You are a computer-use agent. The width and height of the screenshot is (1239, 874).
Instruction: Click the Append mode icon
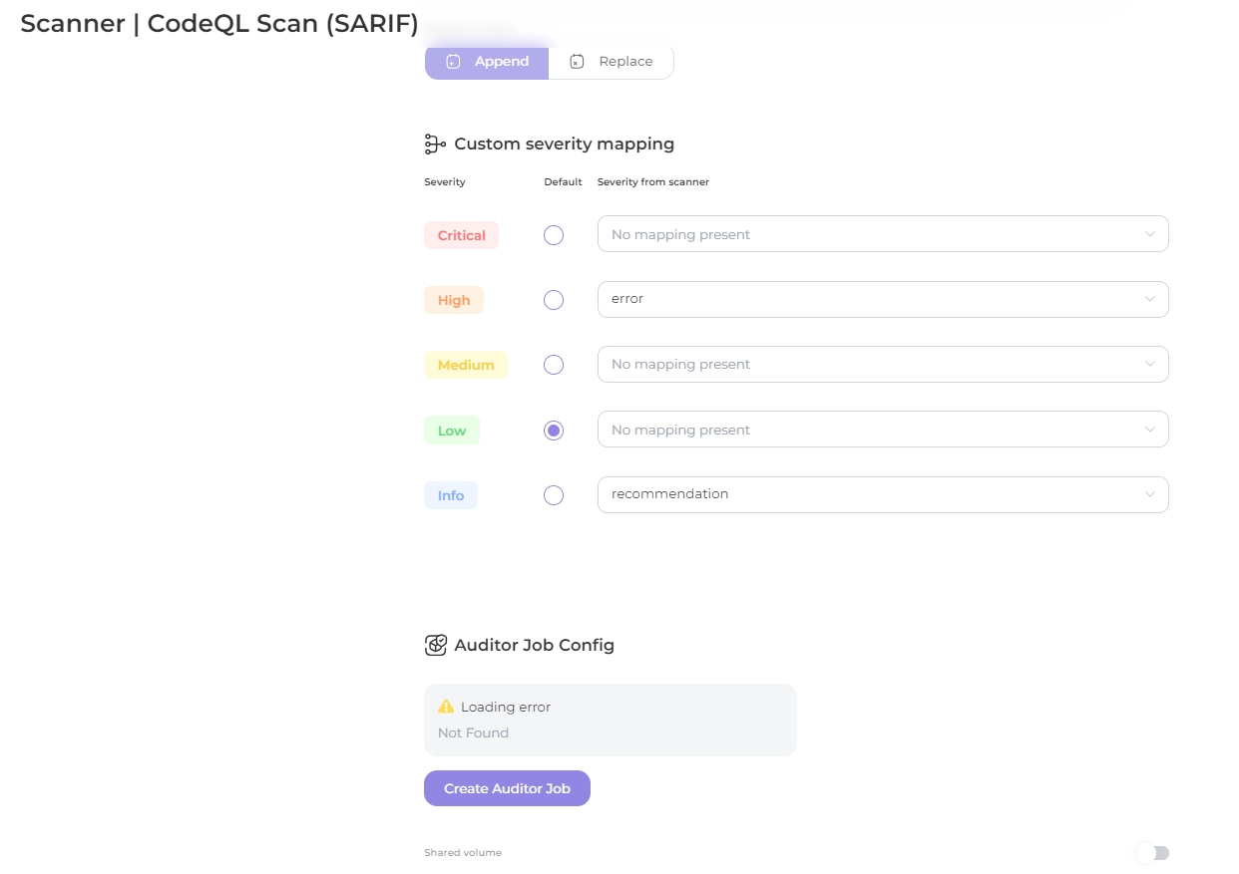pyautogui.click(x=453, y=62)
